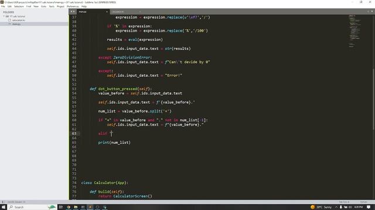Open the notification center icon
Viewport: 375px width, 210px height.
(x=369, y=207)
